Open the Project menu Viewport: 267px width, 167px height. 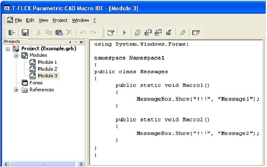point(60,20)
